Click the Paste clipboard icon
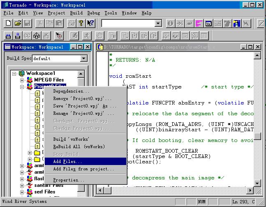Viewport: 266px width, 207px height. (x=59, y=23)
